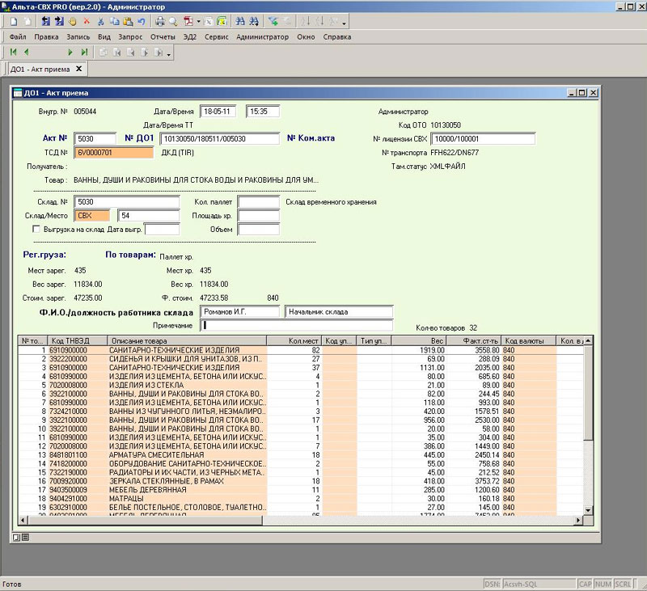Click the save-and-previous record icon with left arrow
The width and height of the screenshot is (647, 591).
[x=46, y=21]
